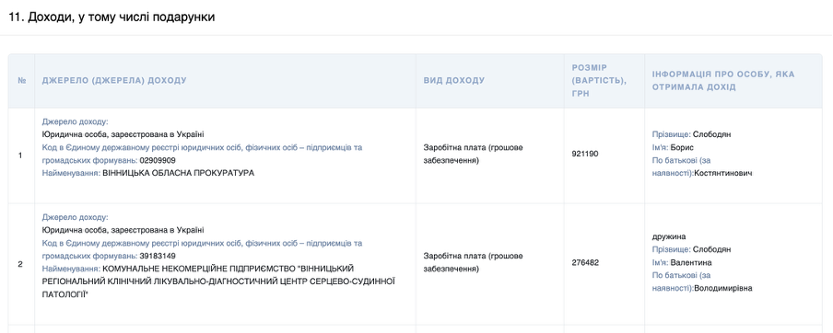Select 'ВІННИЦЬКА ОБЛАСНА ПРОКУРАТУРА' name
Screen dimensions: 833x333
coord(179,173)
